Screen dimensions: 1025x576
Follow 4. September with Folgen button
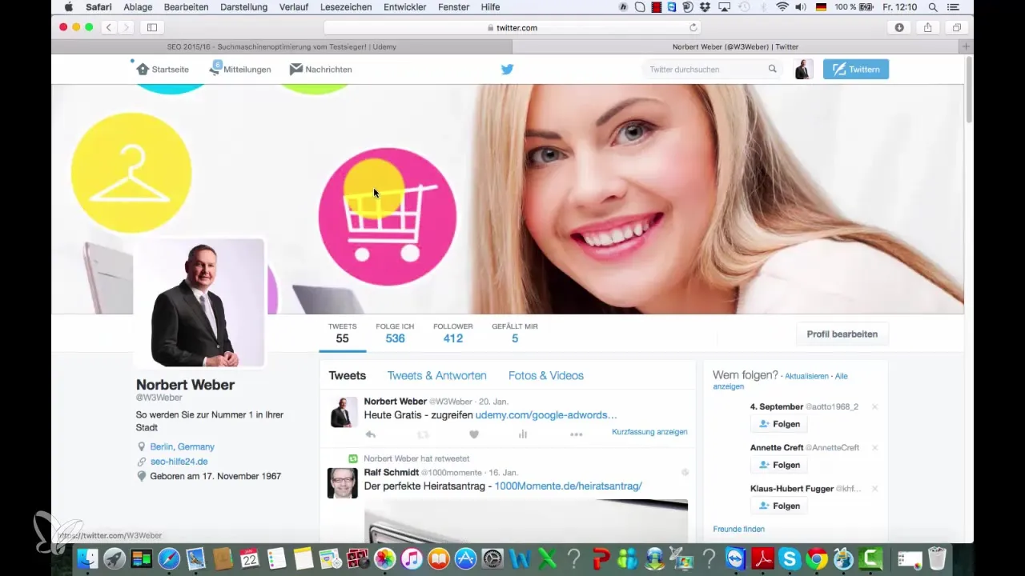779,424
